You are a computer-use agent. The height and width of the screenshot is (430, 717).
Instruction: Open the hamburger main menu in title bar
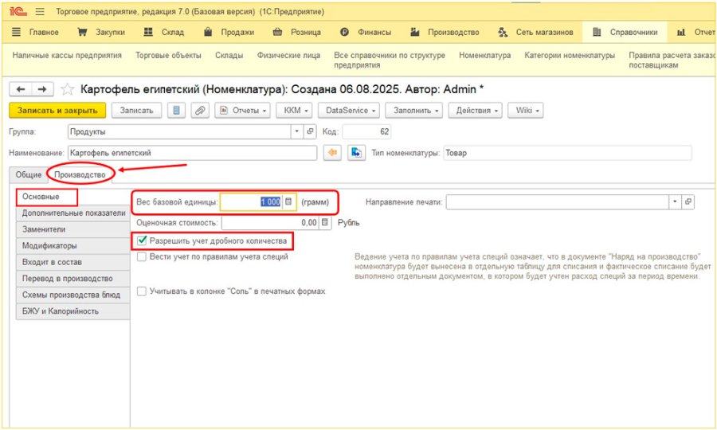click(x=41, y=11)
